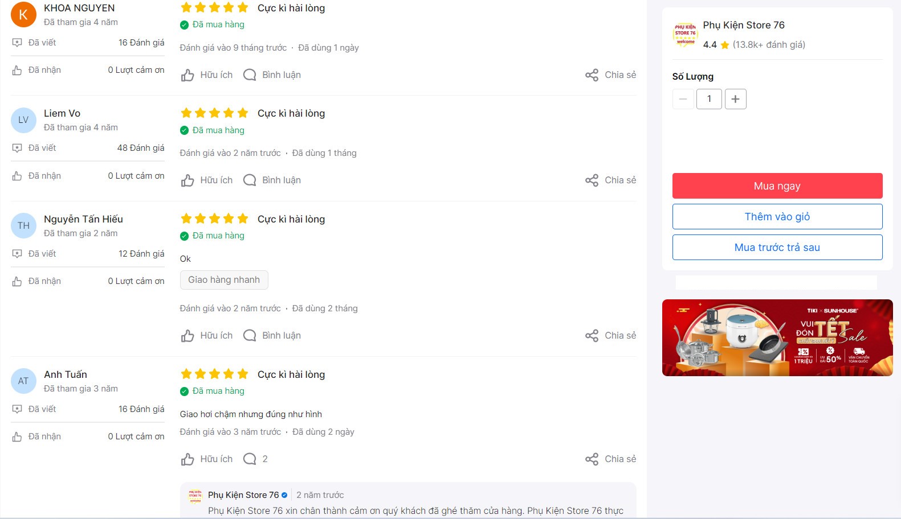
Task: Select Mua trước trả sau option
Action: (x=777, y=248)
